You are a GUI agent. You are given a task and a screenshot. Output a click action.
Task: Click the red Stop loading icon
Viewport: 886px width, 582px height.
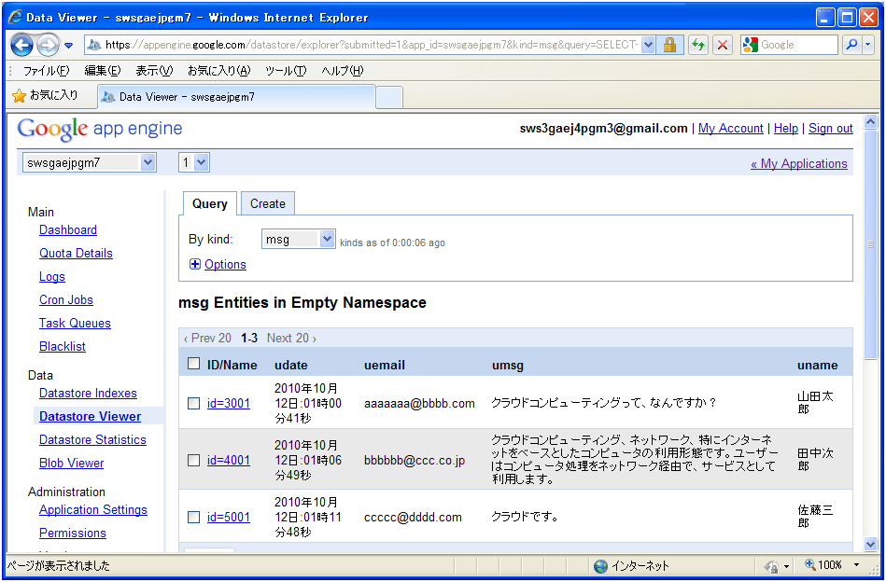722,45
